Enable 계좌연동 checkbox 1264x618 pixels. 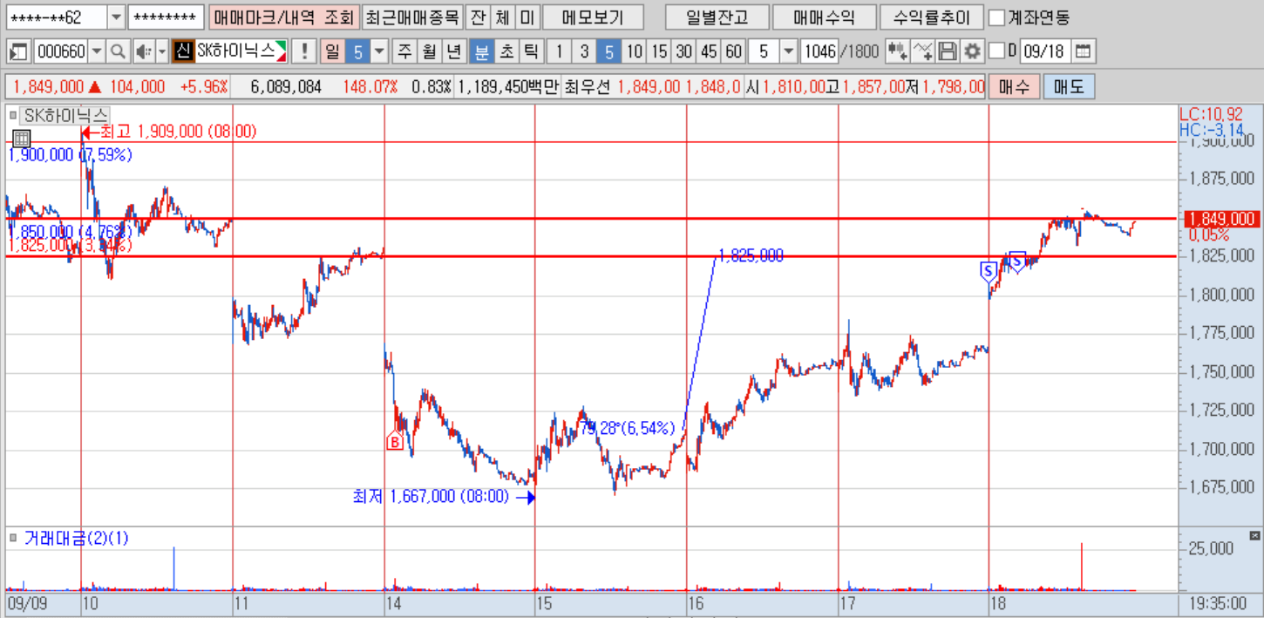pyautogui.click(x=998, y=17)
